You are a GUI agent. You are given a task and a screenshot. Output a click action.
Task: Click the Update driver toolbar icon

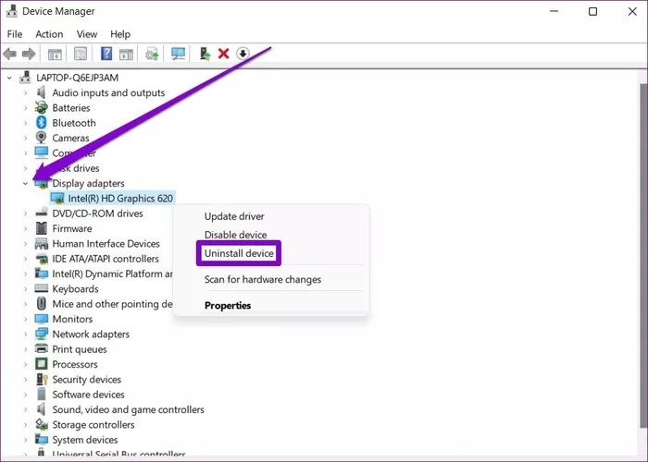tap(152, 54)
